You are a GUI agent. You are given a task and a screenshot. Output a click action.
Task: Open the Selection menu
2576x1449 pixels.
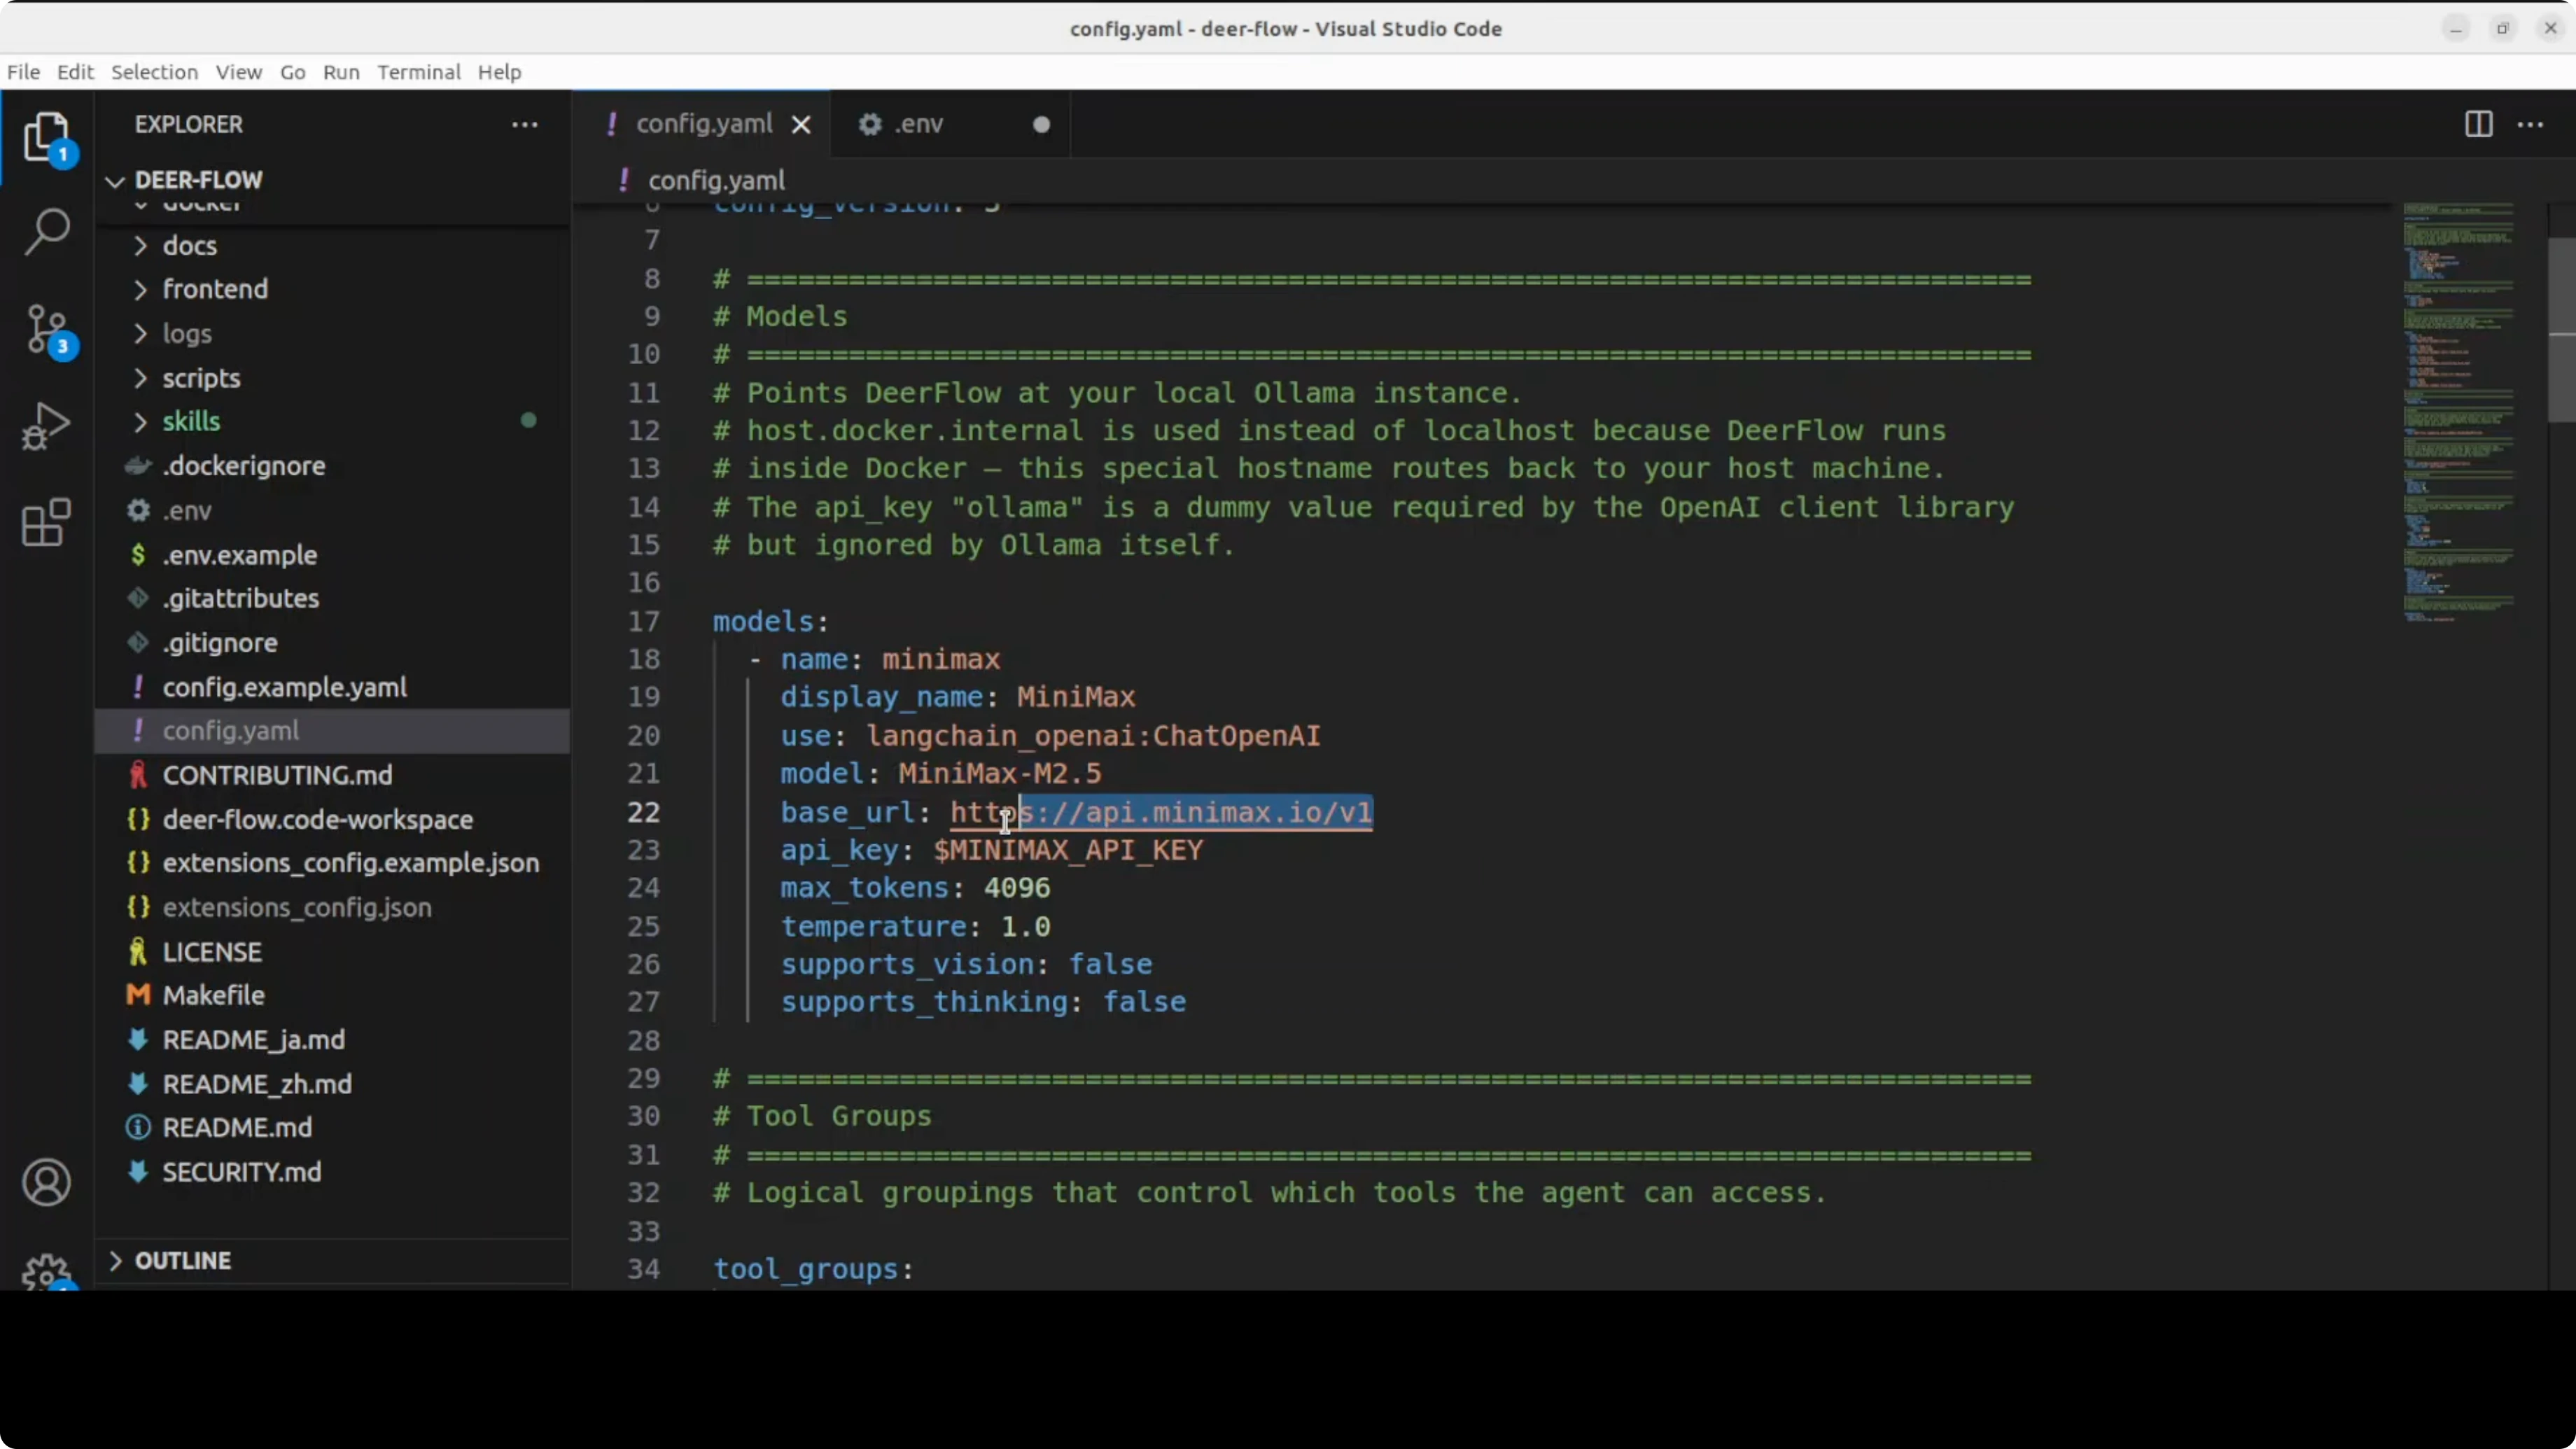pyautogui.click(x=154, y=72)
